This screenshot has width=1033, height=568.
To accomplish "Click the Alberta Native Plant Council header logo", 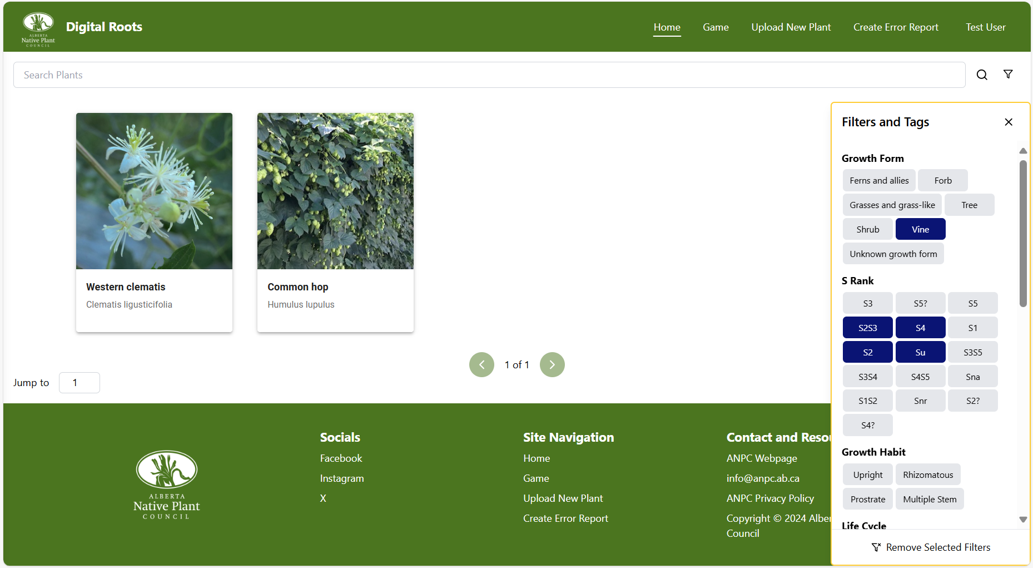I will click(x=38, y=29).
